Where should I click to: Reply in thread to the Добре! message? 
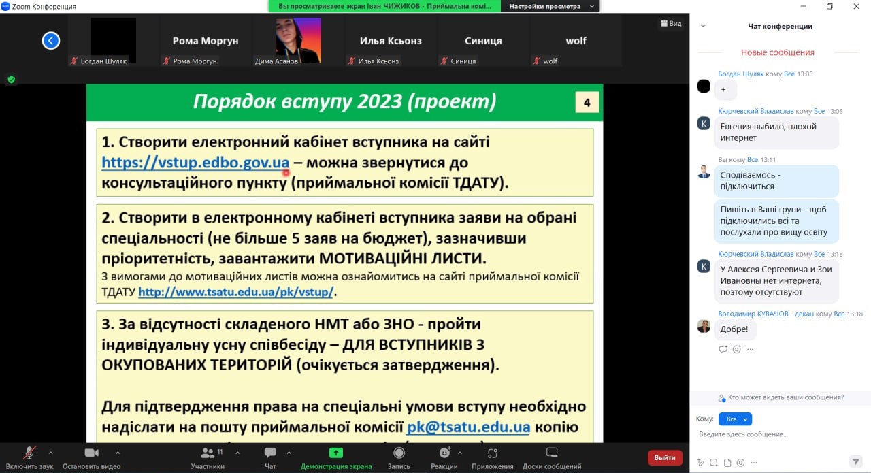(x=723, y=349)
